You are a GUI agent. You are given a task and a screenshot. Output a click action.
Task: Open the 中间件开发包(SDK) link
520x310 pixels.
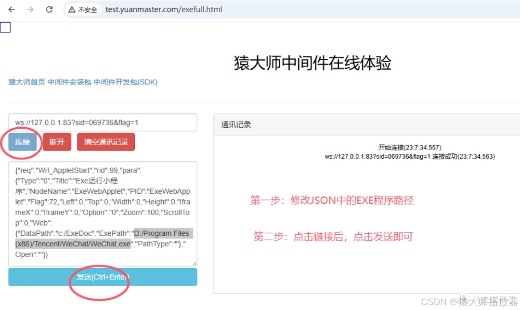pos(125,82)
